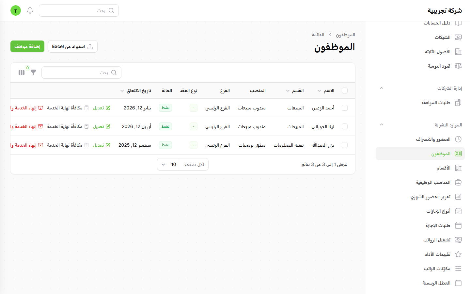Sort by القسم column header
This screenshot has height=294, width=470.
point(295,90)
